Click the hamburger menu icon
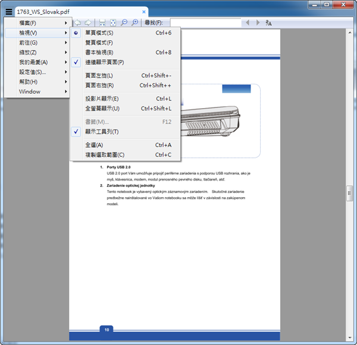357x345 pixels. [9, 12]
